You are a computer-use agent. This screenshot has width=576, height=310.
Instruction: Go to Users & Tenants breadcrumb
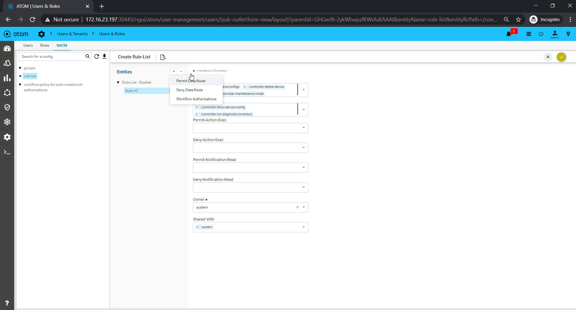coord(72,34)
